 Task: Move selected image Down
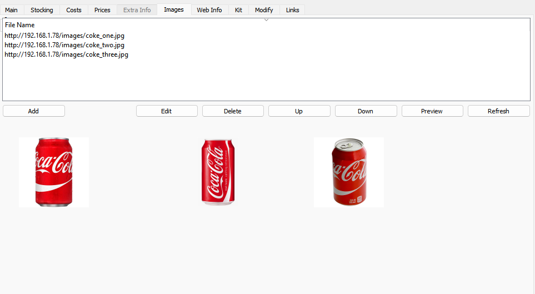click(366, 111)
